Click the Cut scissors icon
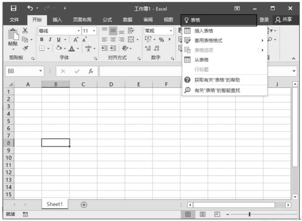Screen dimensions: 302x221 25,31
